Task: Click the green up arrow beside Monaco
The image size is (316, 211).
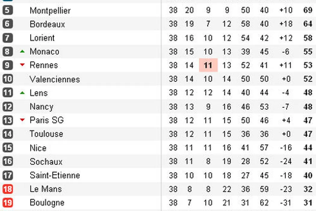Action: (x=22, y=52)
